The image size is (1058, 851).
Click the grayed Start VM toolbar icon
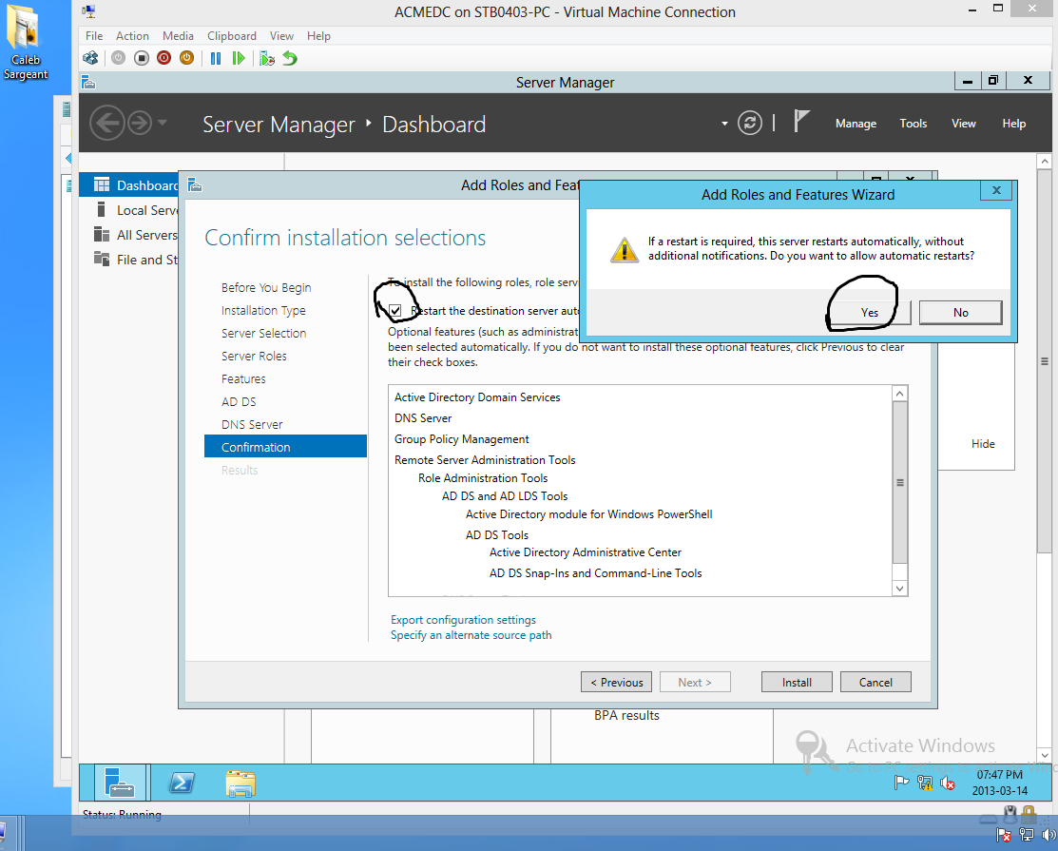pos(118,58)
